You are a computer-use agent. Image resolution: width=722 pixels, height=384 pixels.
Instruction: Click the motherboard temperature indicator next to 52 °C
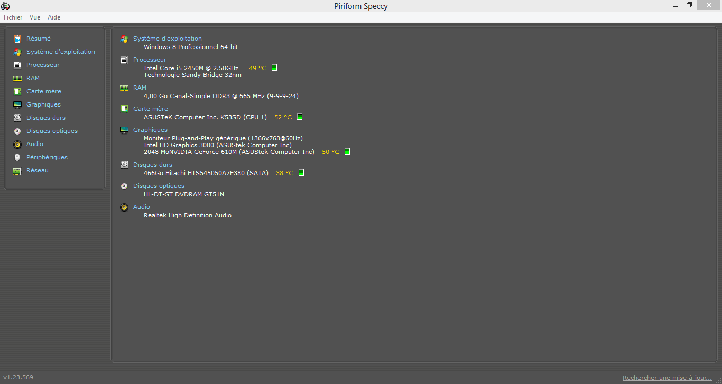[300, 117]
